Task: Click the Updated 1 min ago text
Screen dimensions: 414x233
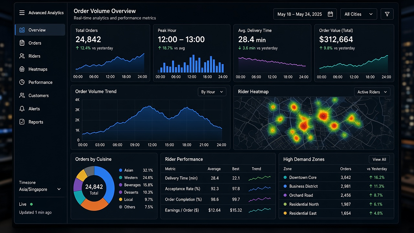Action: pyautogui.click(x=35, y=212)
